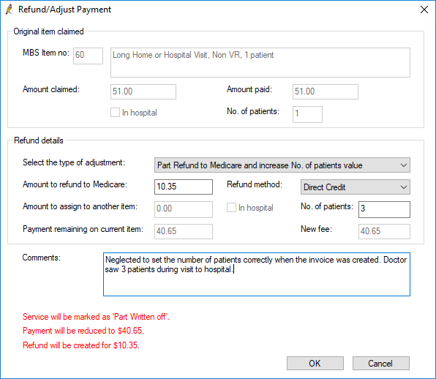Select the Amount paid field

tap(326, 91)
